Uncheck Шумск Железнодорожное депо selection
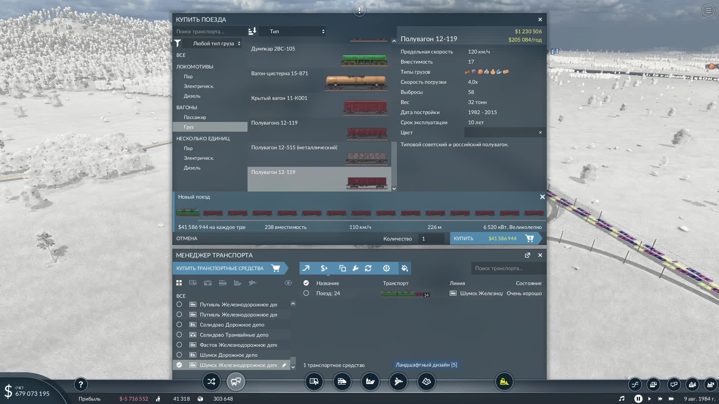 point(180,365)
